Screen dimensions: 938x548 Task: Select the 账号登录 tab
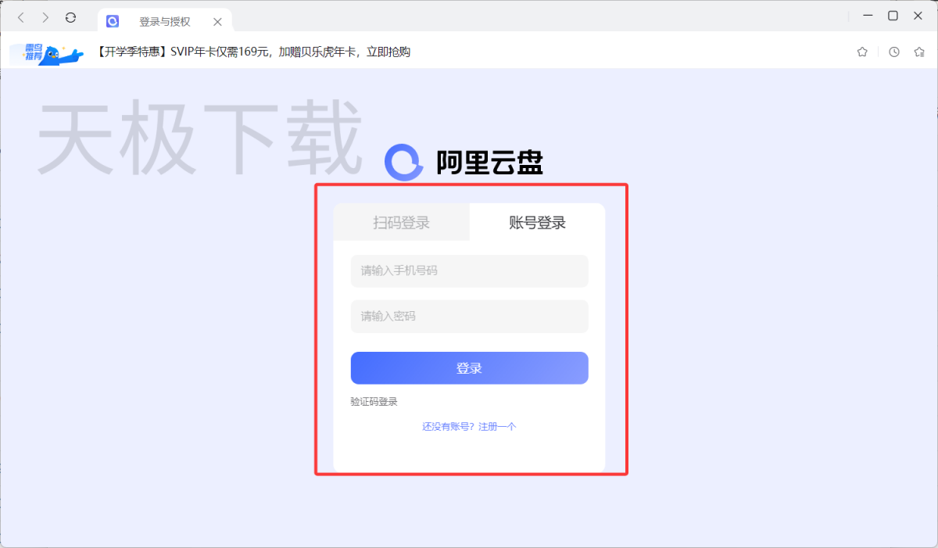[x=538, y=223]
